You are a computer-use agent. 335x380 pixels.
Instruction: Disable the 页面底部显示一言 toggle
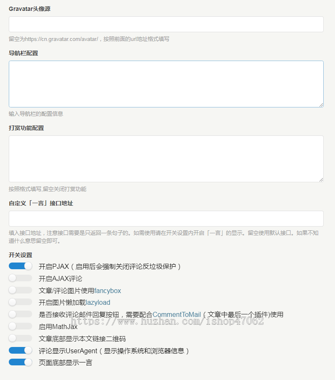tap(20, 362)
